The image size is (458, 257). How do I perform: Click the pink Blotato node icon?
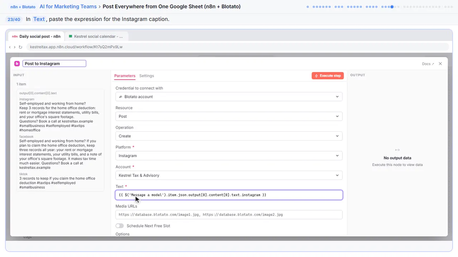(17, 64)
